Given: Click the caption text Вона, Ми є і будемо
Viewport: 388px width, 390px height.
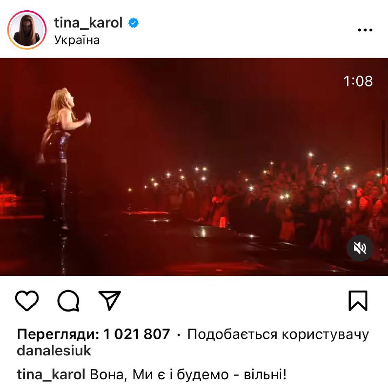Looking at the screenshot, I should [x=159, y=374].
